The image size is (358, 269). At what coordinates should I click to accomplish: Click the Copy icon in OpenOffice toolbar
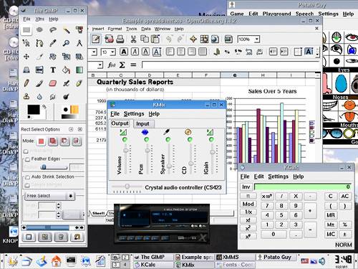point(145,39)
